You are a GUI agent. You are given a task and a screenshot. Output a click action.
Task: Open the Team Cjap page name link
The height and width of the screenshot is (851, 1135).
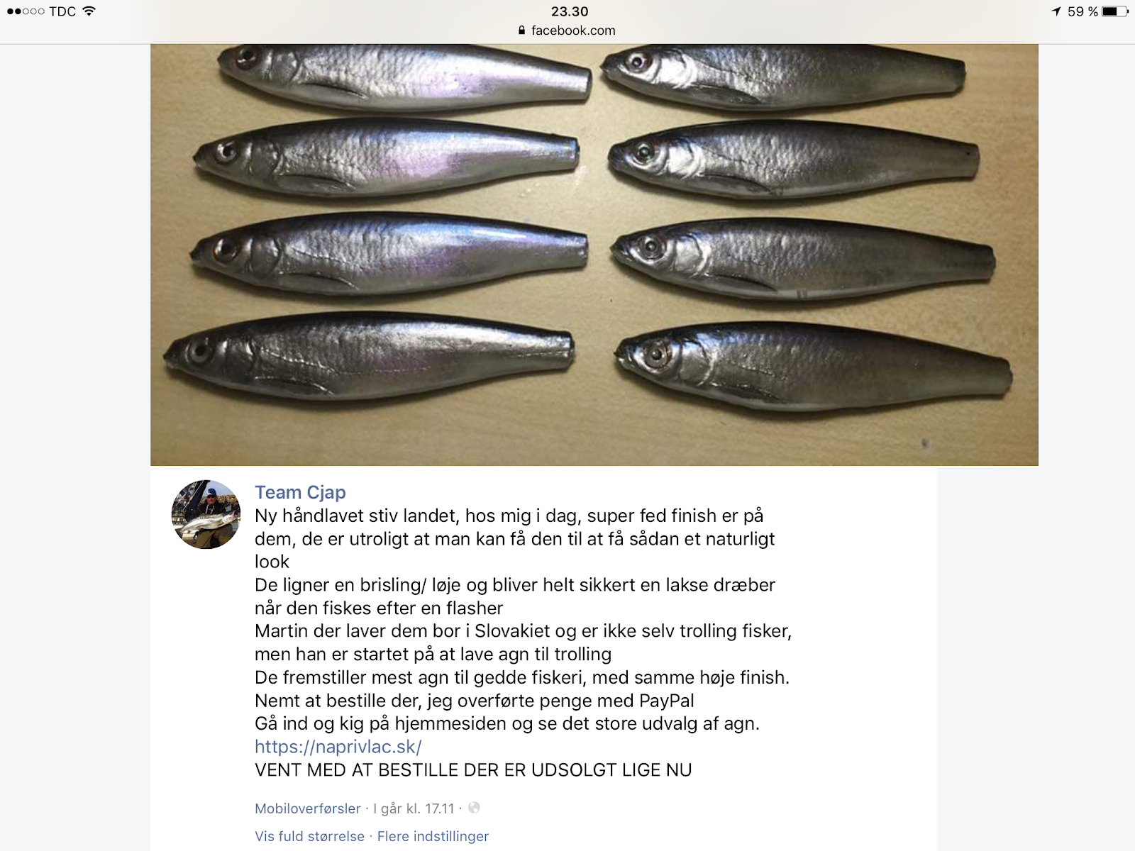pos(300,492)
